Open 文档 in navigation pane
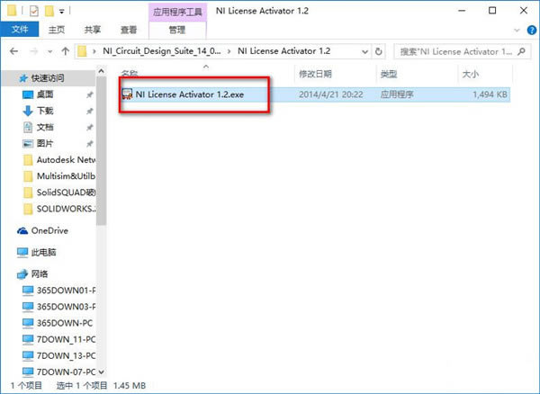Viewport: 540px width, 394px height. click(x=45, y=127)
